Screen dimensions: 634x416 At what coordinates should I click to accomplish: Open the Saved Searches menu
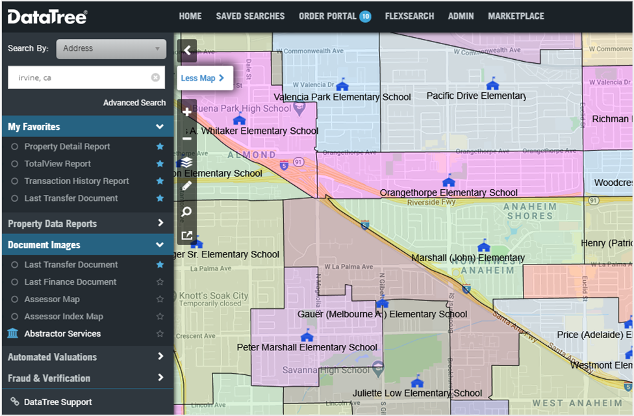point(250,16)
